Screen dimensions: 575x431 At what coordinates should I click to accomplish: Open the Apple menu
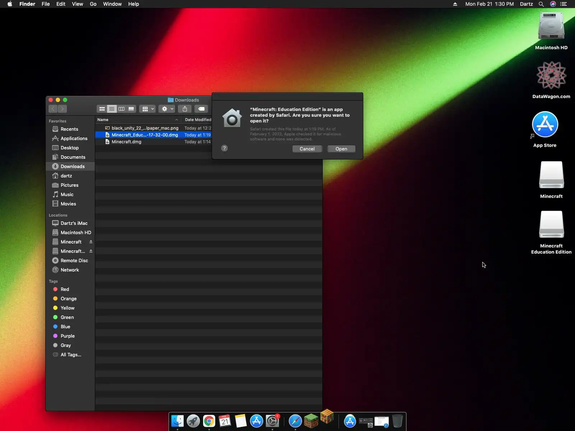tap(10, 4)
